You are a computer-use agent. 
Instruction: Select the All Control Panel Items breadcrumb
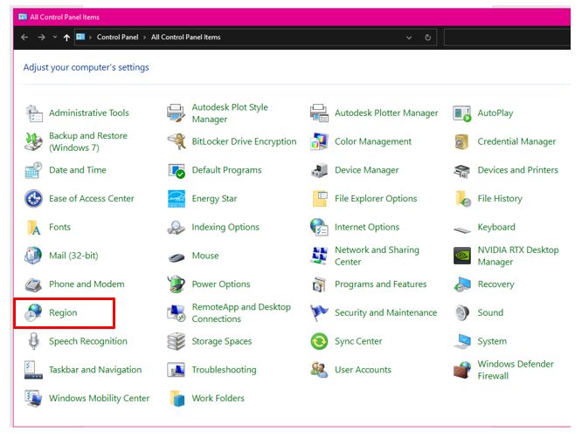(x=185, y=38)
